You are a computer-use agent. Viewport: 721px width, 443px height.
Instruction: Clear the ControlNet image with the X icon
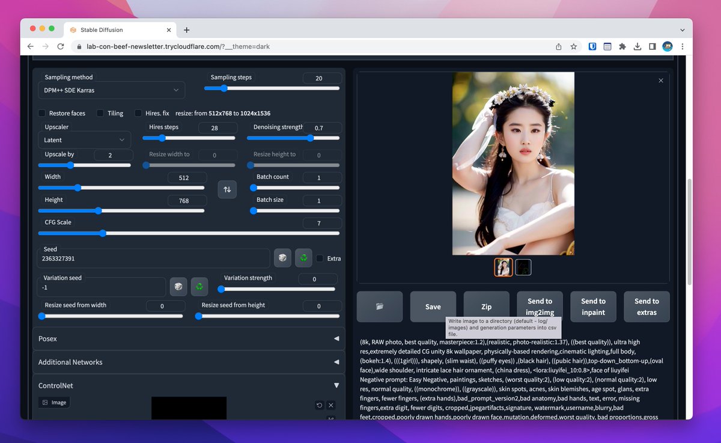(330, 405)
